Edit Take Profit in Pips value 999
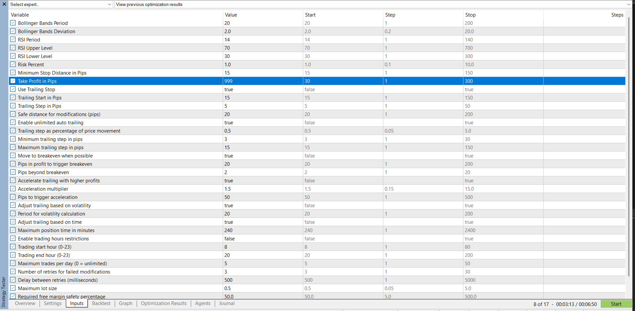The height and width of the screenshot is (311, 635). click(263, 81)
